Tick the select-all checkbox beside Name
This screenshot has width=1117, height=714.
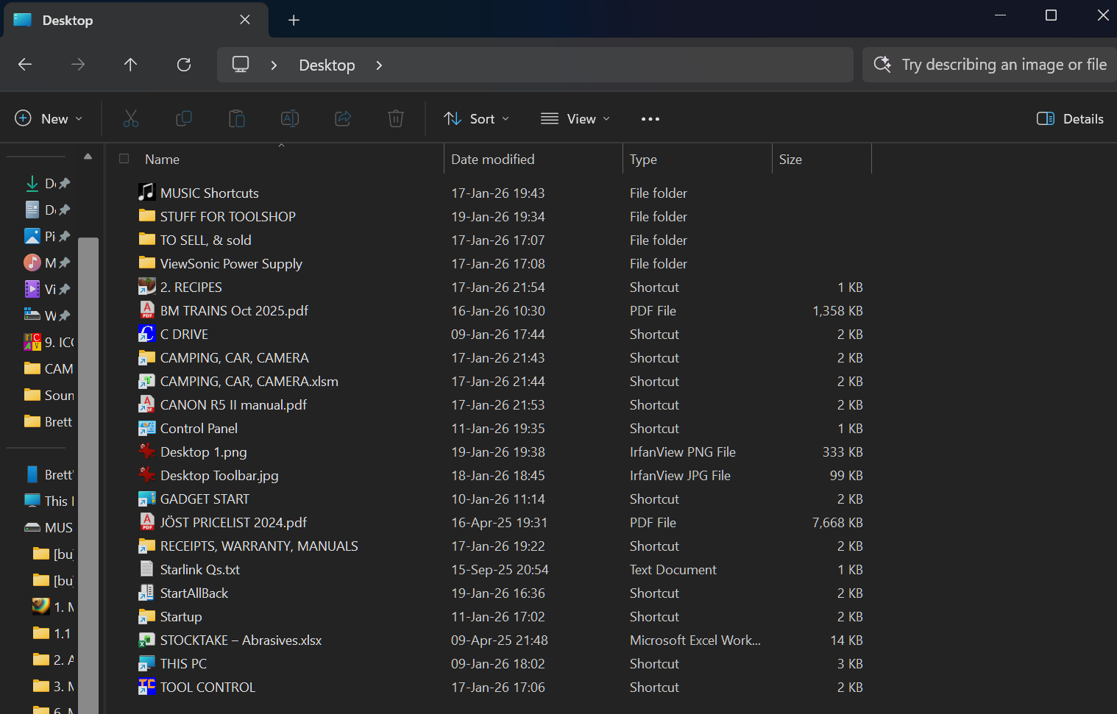click(x=124, y=159)
